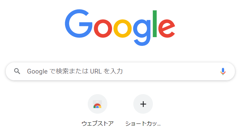Viewport: 243px width, 139px height.
Task: Select the gray circle tile behind plus sign
Action: click(143, 104)
